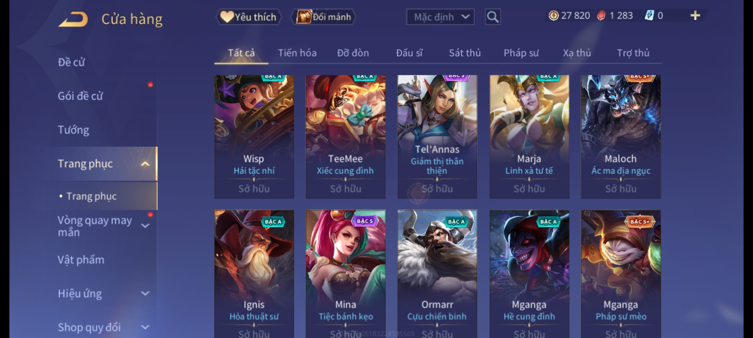Open the search magnifier icon
The height and width of the screenshot is (338, 753).
493,17
